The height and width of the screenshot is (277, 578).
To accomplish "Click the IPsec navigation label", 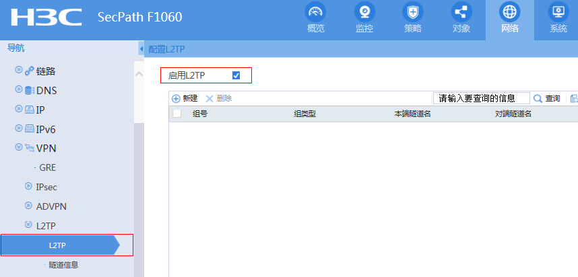I will [46, 187].
